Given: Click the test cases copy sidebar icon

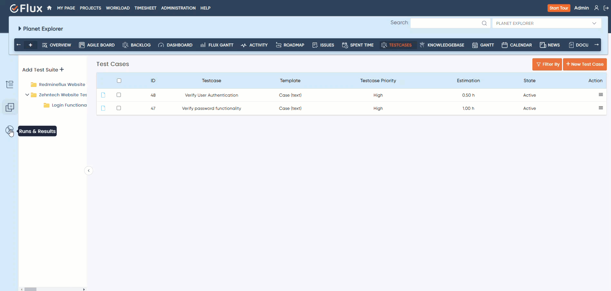Looking at the screenshot, I should coord(10,107).
